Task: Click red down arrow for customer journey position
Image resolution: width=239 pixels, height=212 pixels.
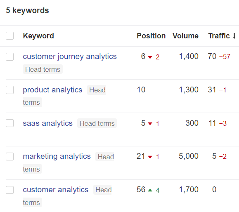Action: pyautogui.click(x=150, y=57)
